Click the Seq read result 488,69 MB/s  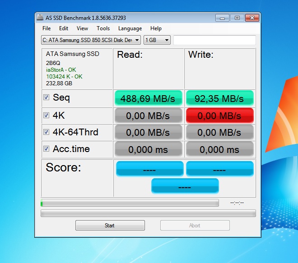pos(149,98)
